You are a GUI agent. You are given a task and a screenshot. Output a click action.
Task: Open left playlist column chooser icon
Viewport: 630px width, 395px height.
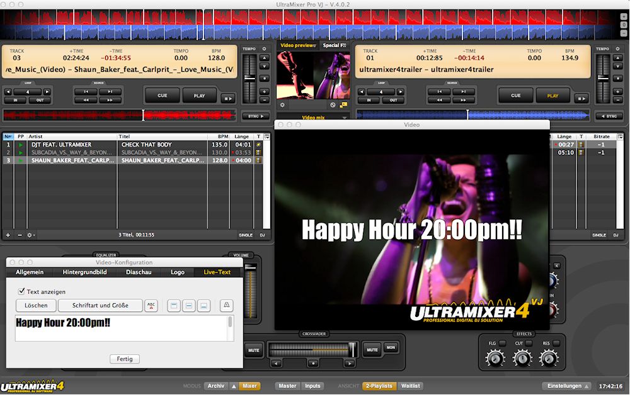pyautogui.click(x=266, y=136)
